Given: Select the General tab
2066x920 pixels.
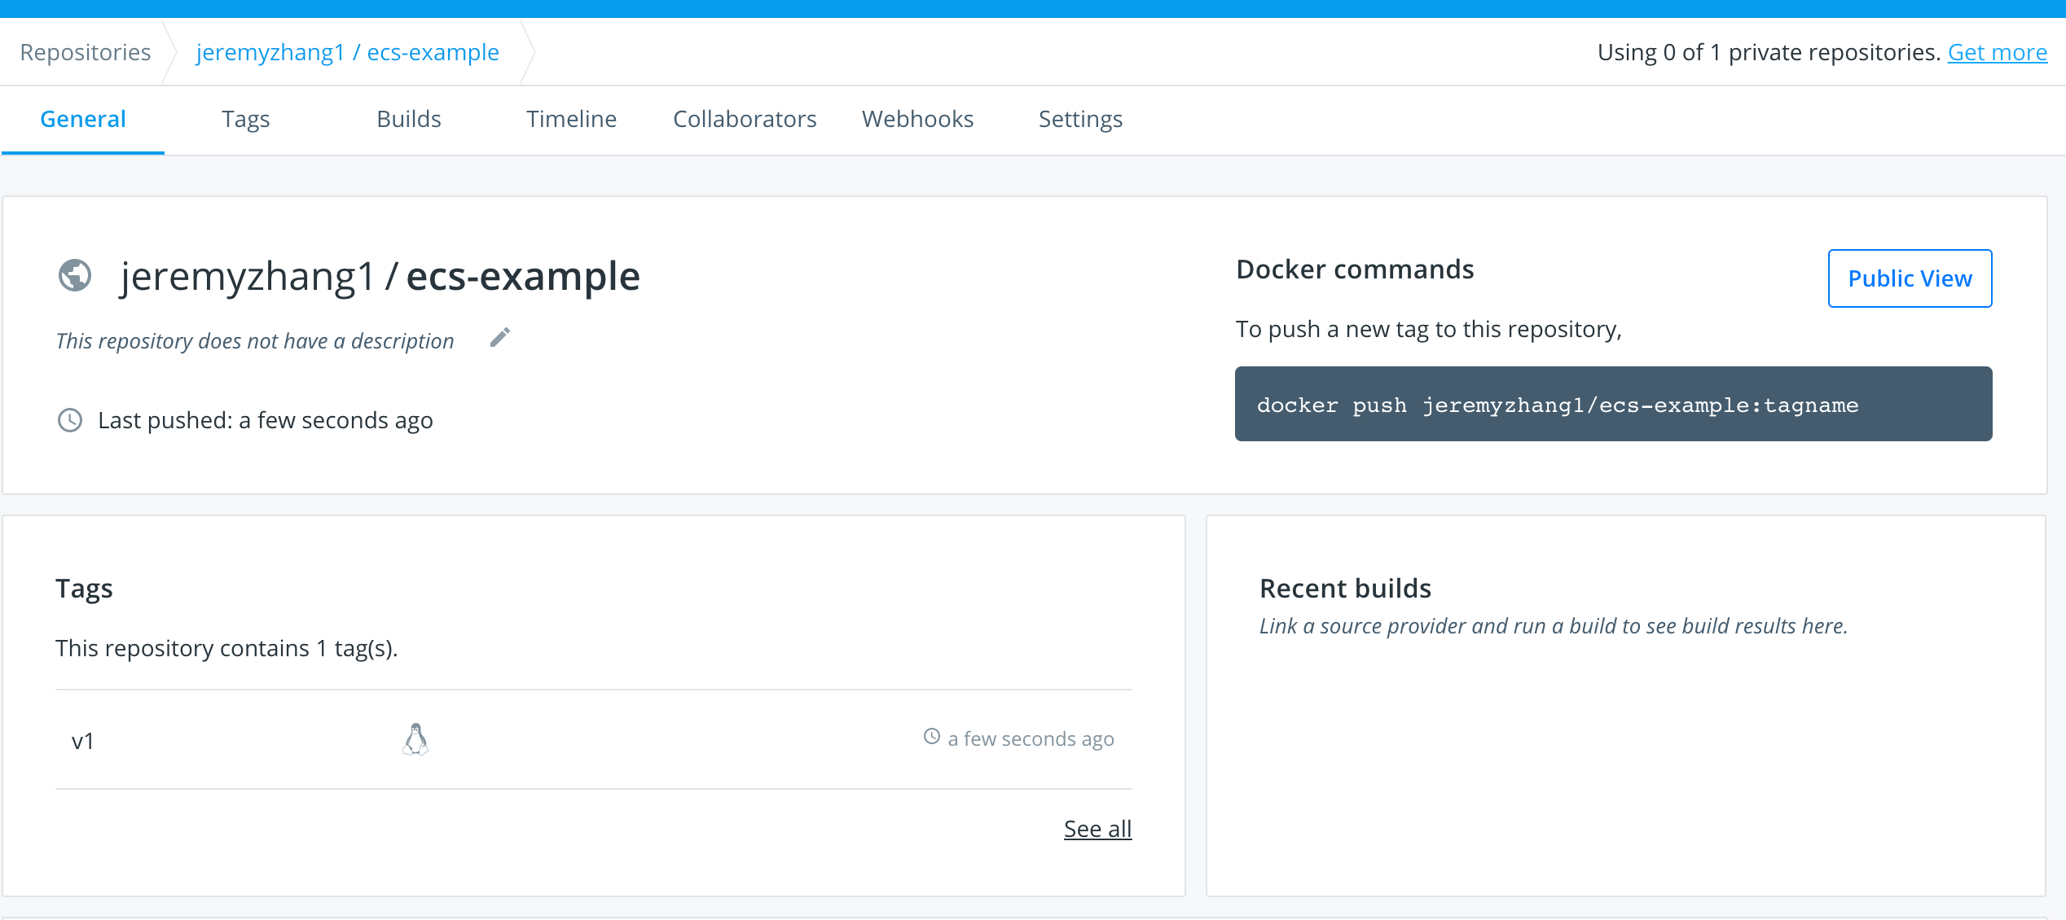Looking at the screenshot, I should pyautogui.click(x=83, y=119).
